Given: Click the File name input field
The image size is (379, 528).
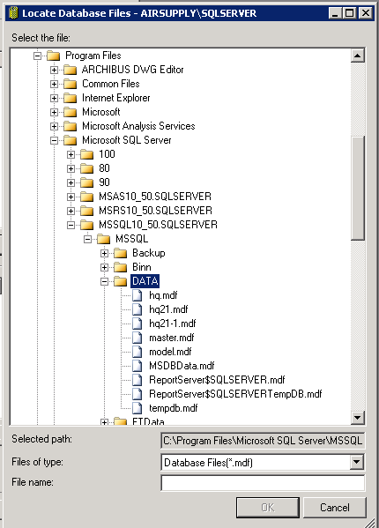Looking at the screenshot, I should point(263,483).
